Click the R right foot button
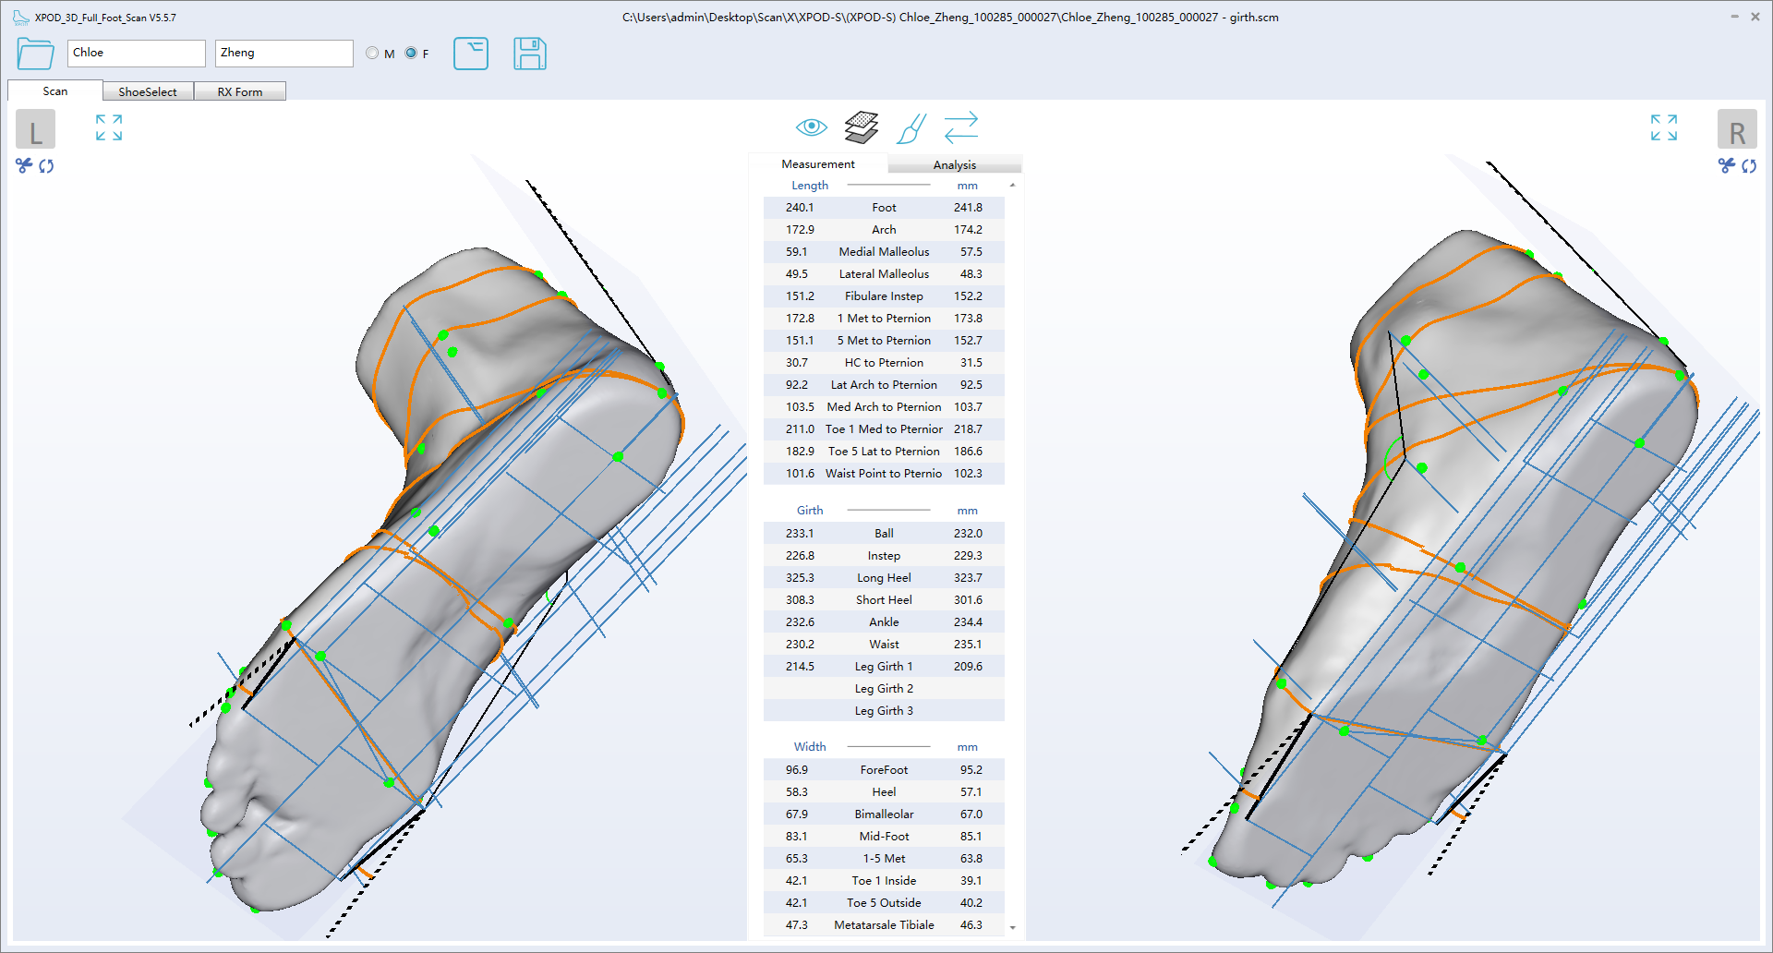Image resolution: width=1773 pixels, height=953 pixels. pos(1736,130)
